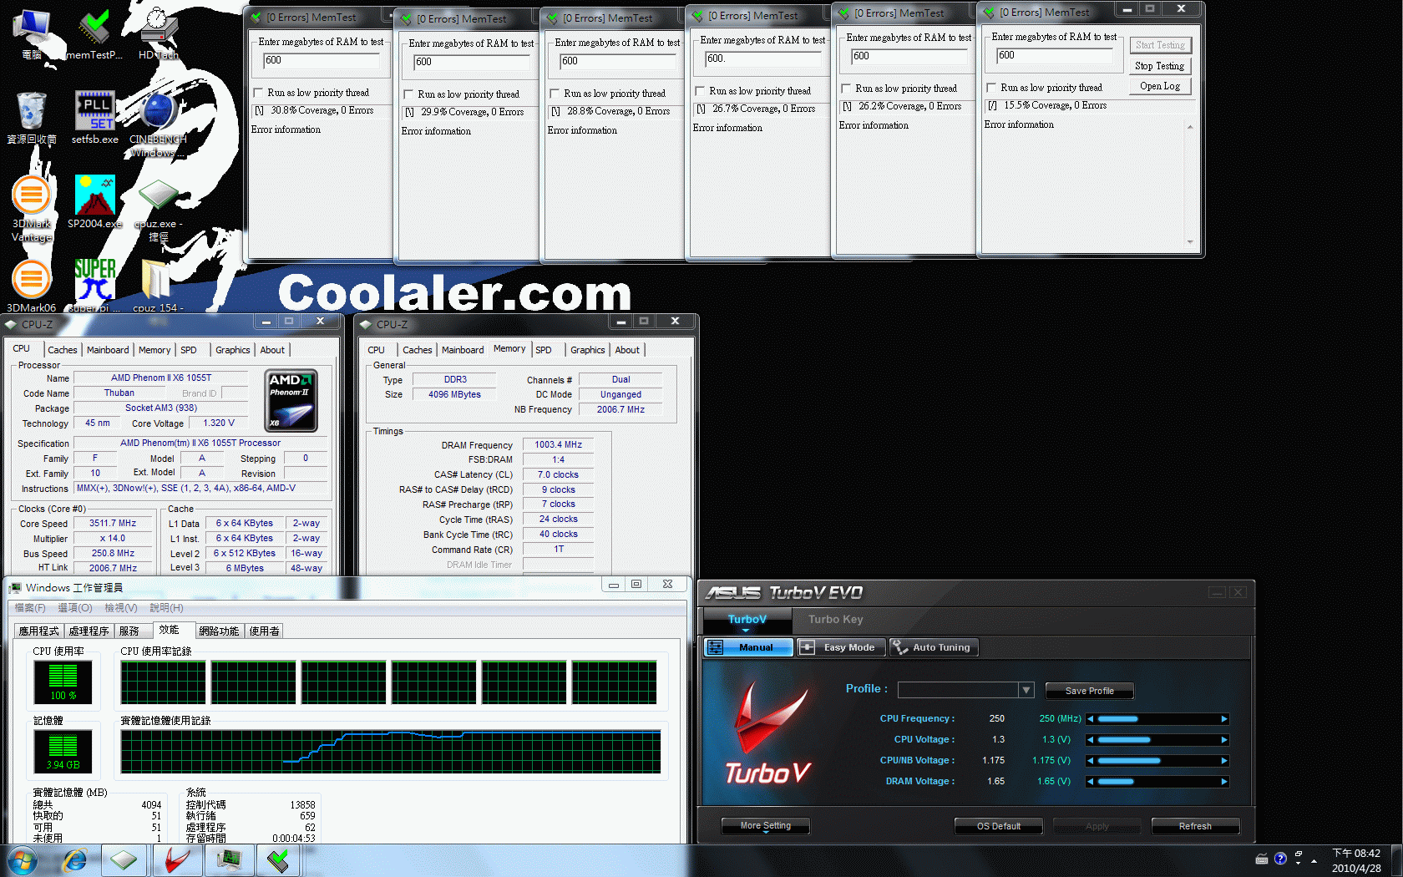Click More Setting in TurboV EVO
Screen dimensions: 1403x877
click(766, 826)
